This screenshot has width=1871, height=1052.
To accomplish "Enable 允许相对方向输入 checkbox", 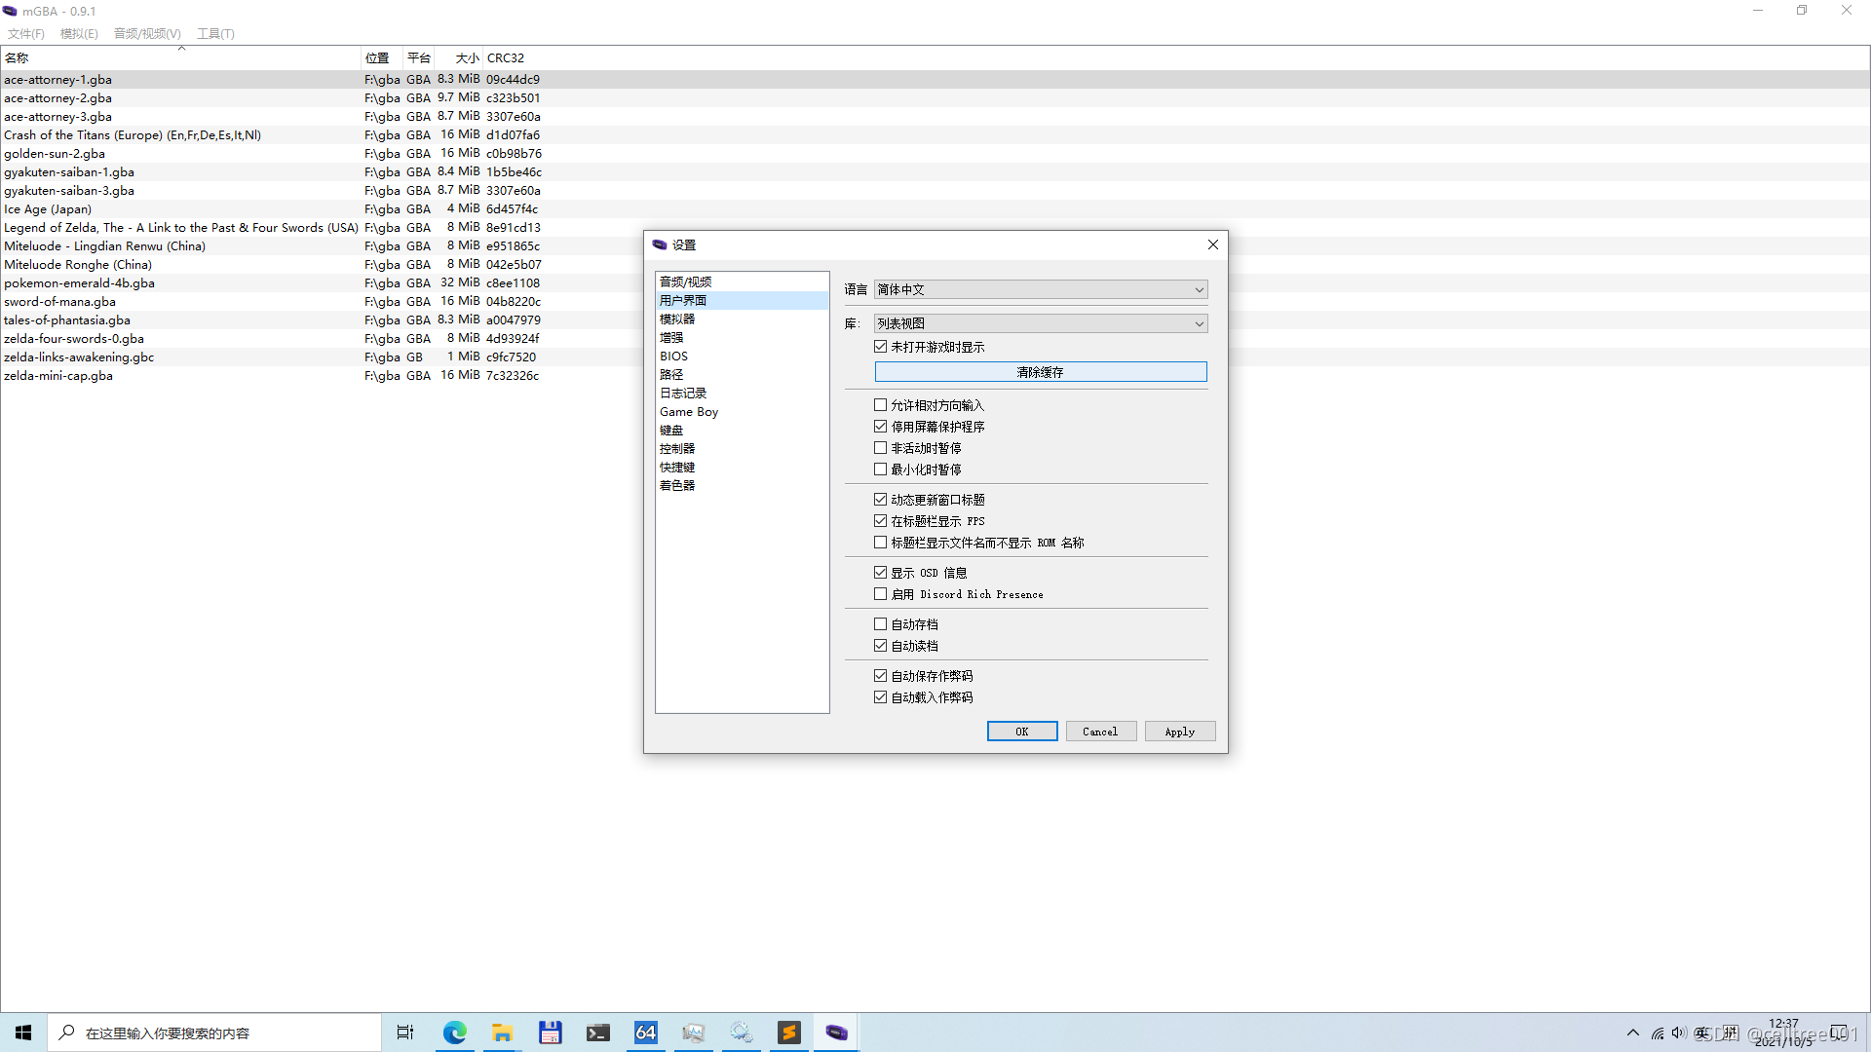I will 881,405.
